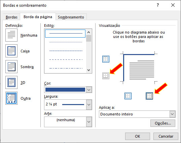Toggle the top border button in preview

106,59
